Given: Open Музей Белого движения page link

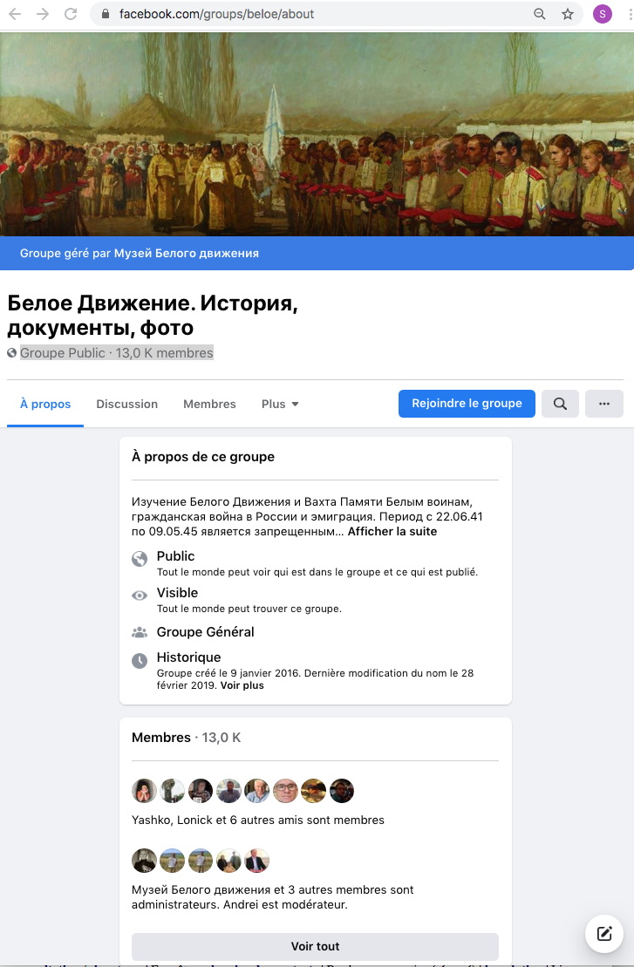Looking at the screenshot, I should tap(187, 254).
